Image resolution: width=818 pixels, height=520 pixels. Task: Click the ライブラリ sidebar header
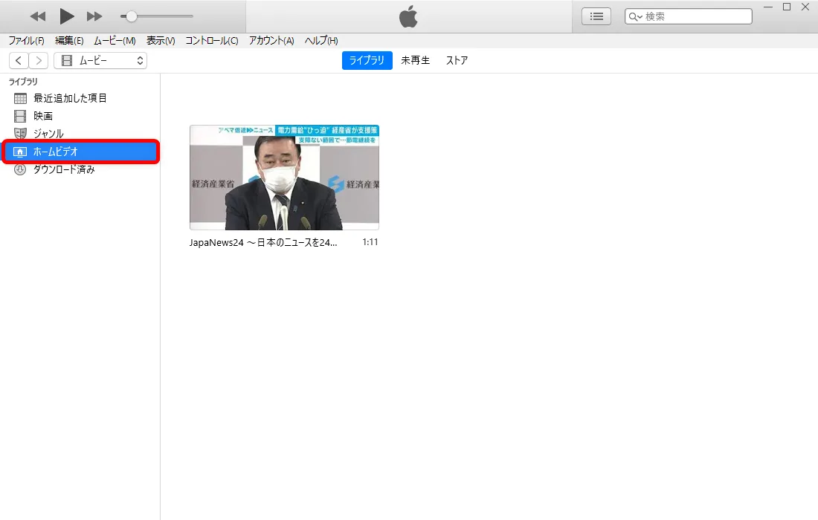point(23,81)
